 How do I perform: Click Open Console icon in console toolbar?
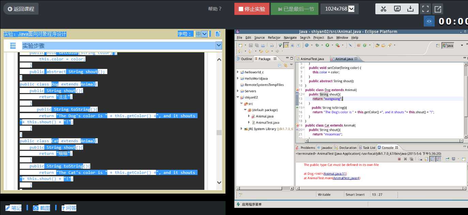464,159
